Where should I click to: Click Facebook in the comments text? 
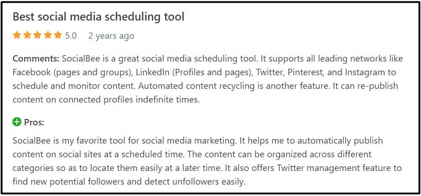click(31, 72)
